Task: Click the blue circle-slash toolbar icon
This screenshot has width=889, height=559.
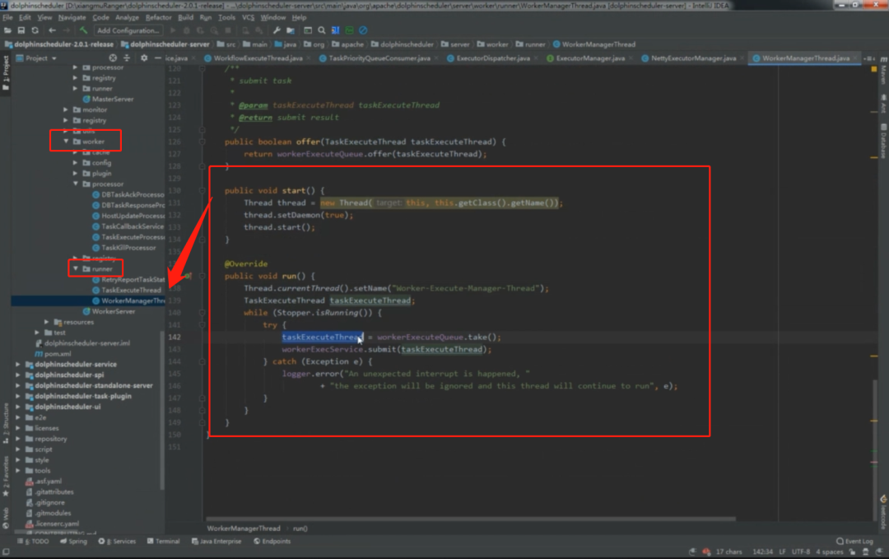Action: click(x=364, y=30)
